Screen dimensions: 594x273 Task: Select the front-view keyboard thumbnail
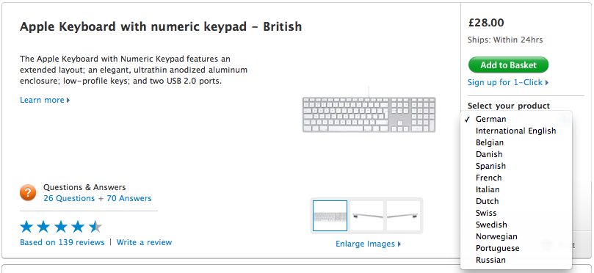click(330, 216)
